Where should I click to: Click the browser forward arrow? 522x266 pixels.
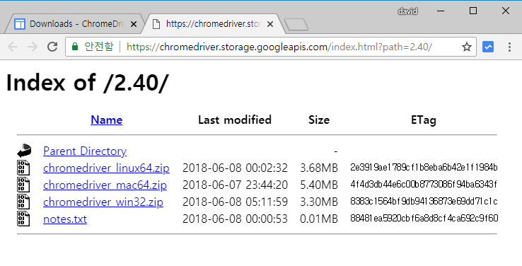[x=33, y=47]
